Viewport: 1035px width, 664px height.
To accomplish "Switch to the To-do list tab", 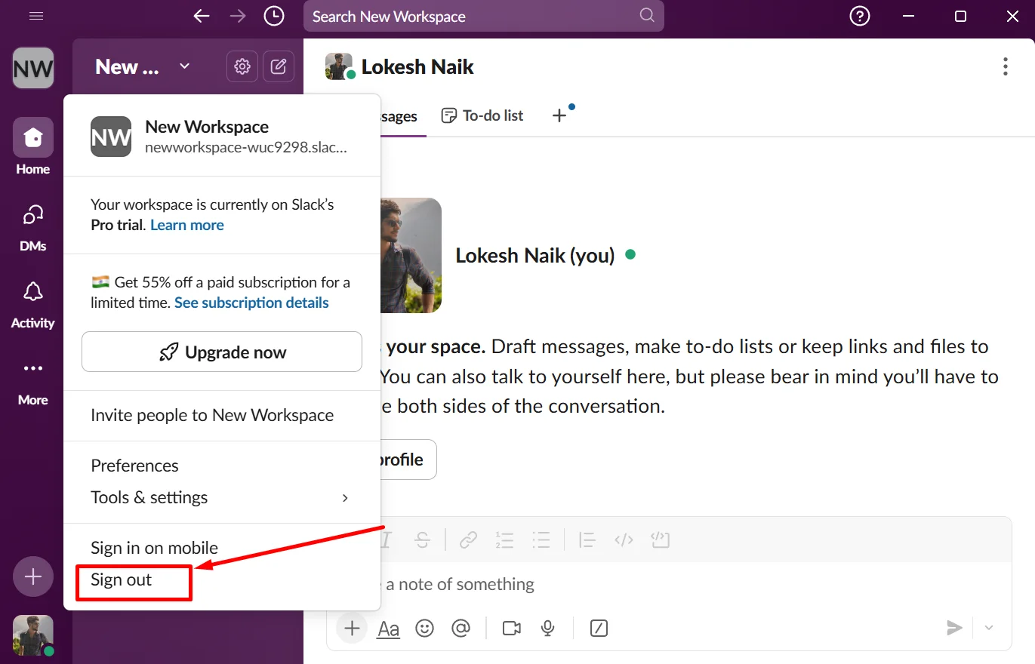I will (482, 115).
